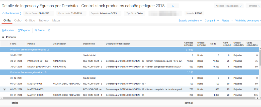Open the Formatos dropdown

253,6
